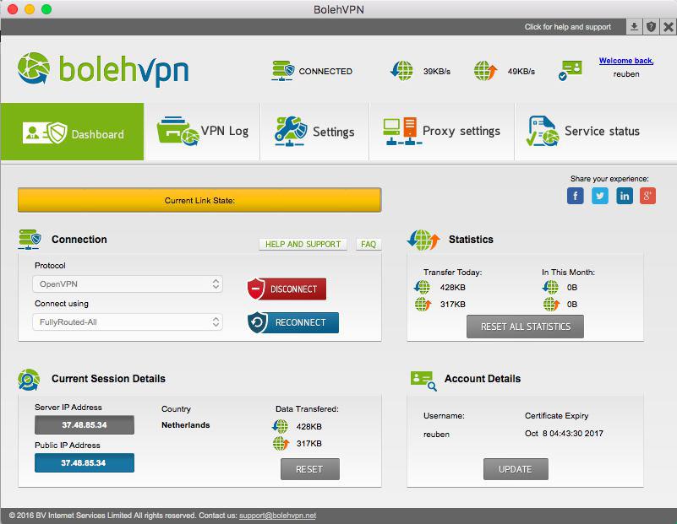677x524 pixels.
Task: Click the RECONNECT button
Action: pyautogui.click(x=293, y=323)
